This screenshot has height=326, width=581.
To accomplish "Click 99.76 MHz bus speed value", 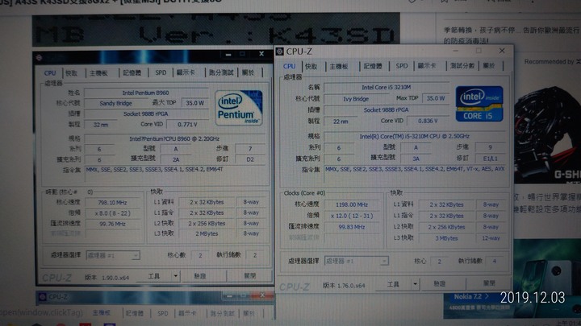I will [x=112, y=224].
